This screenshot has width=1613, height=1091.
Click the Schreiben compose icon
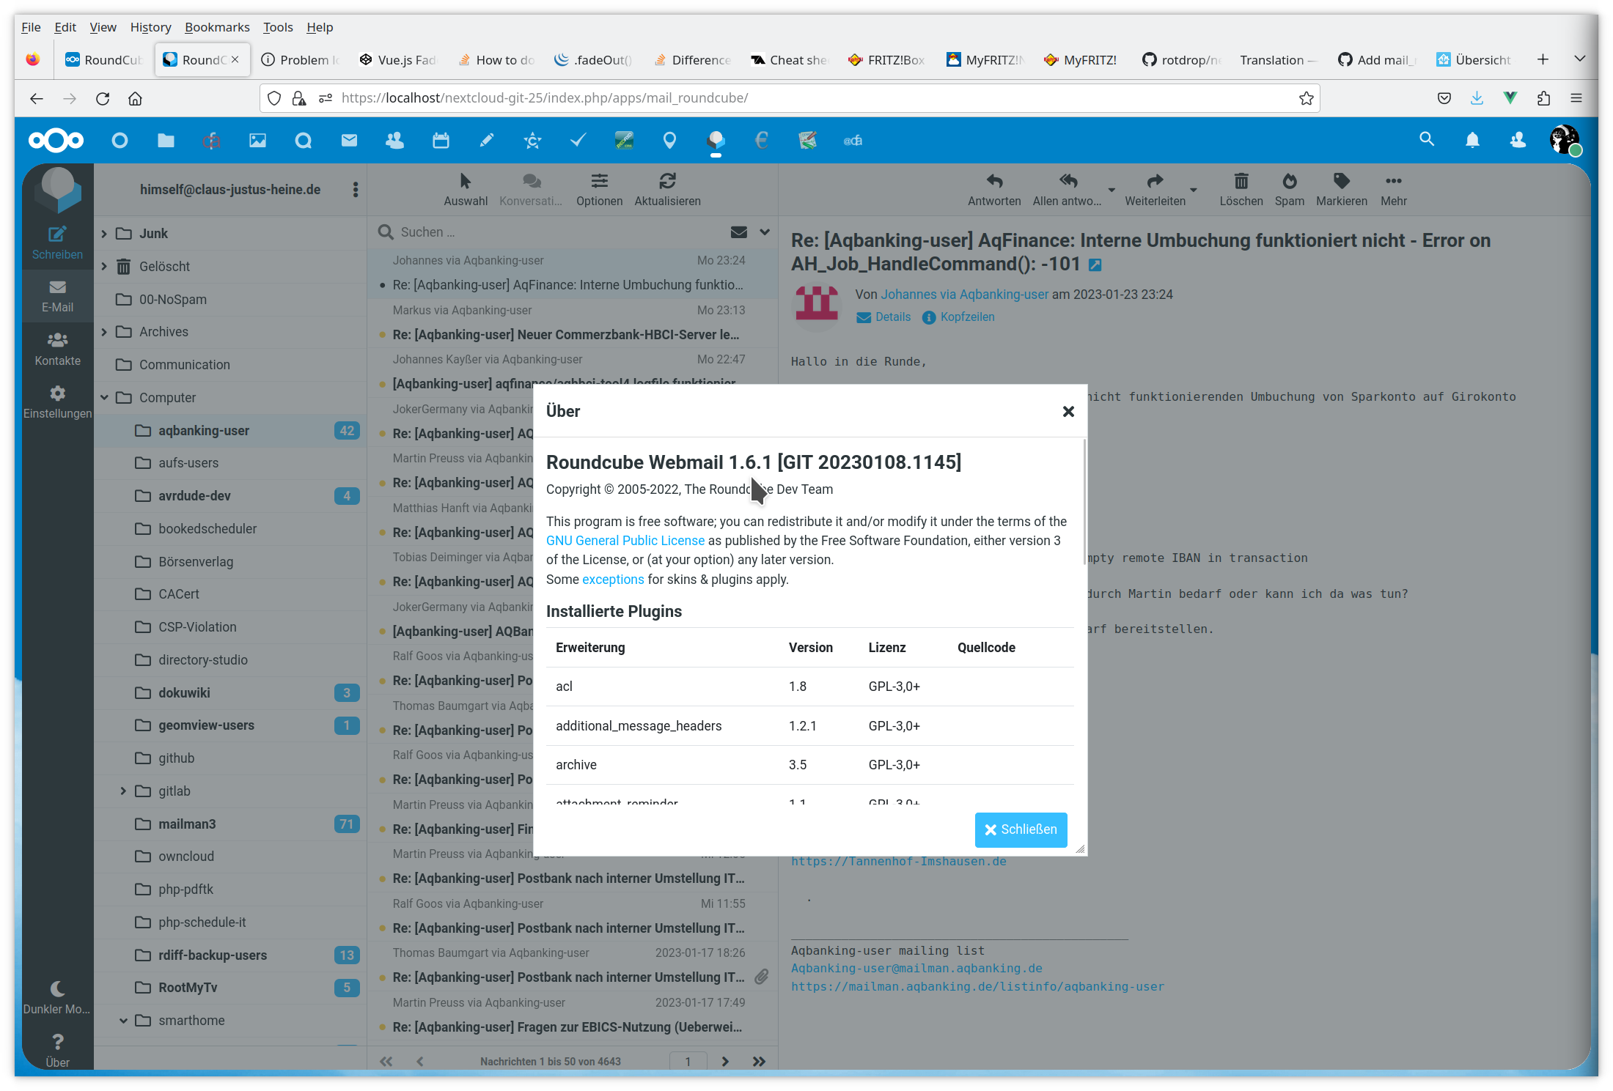pyautogui.click(x=57, y=234)
